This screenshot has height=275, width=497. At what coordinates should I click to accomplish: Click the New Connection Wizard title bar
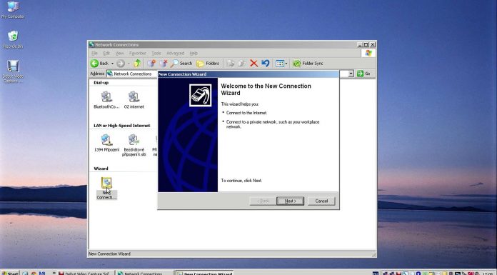click(248, 74)
